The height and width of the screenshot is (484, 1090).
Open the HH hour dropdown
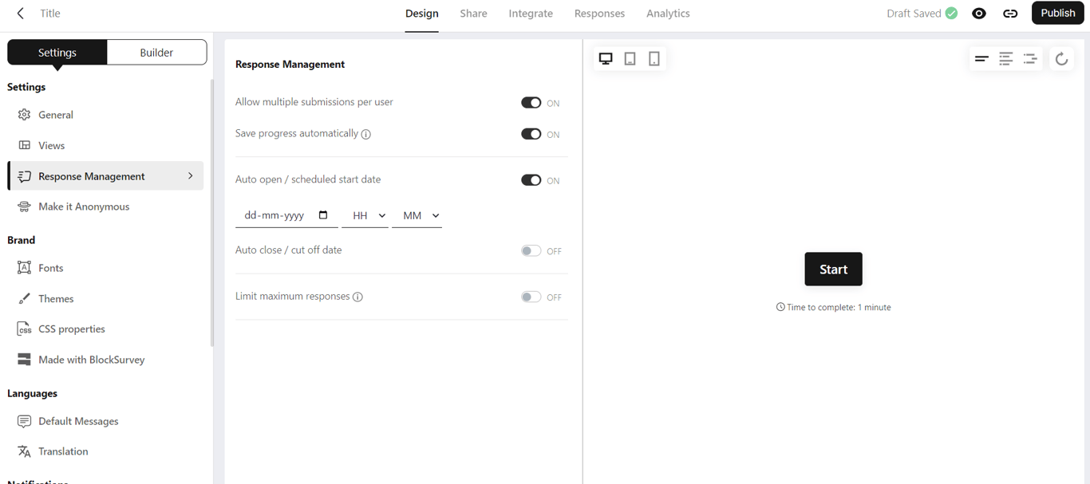coord(369,216)
